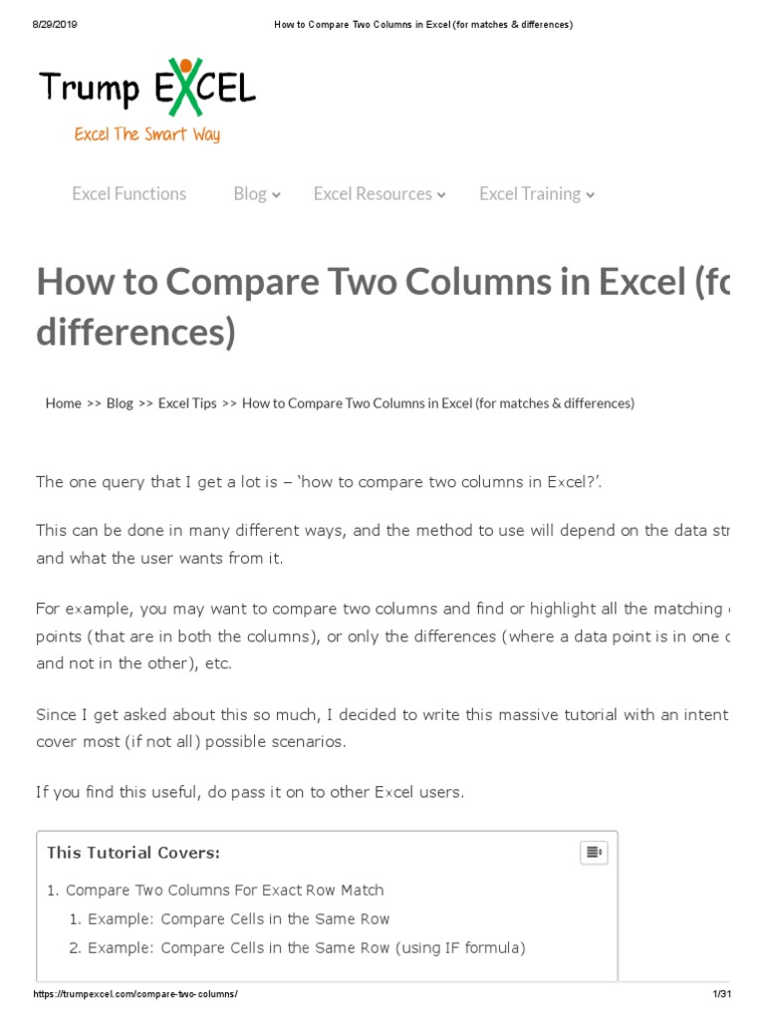Open the Excel Tips breadcrumb link
Image resolution: width=765 pixels, height=1020 pixels.
[x=187, y=403]
